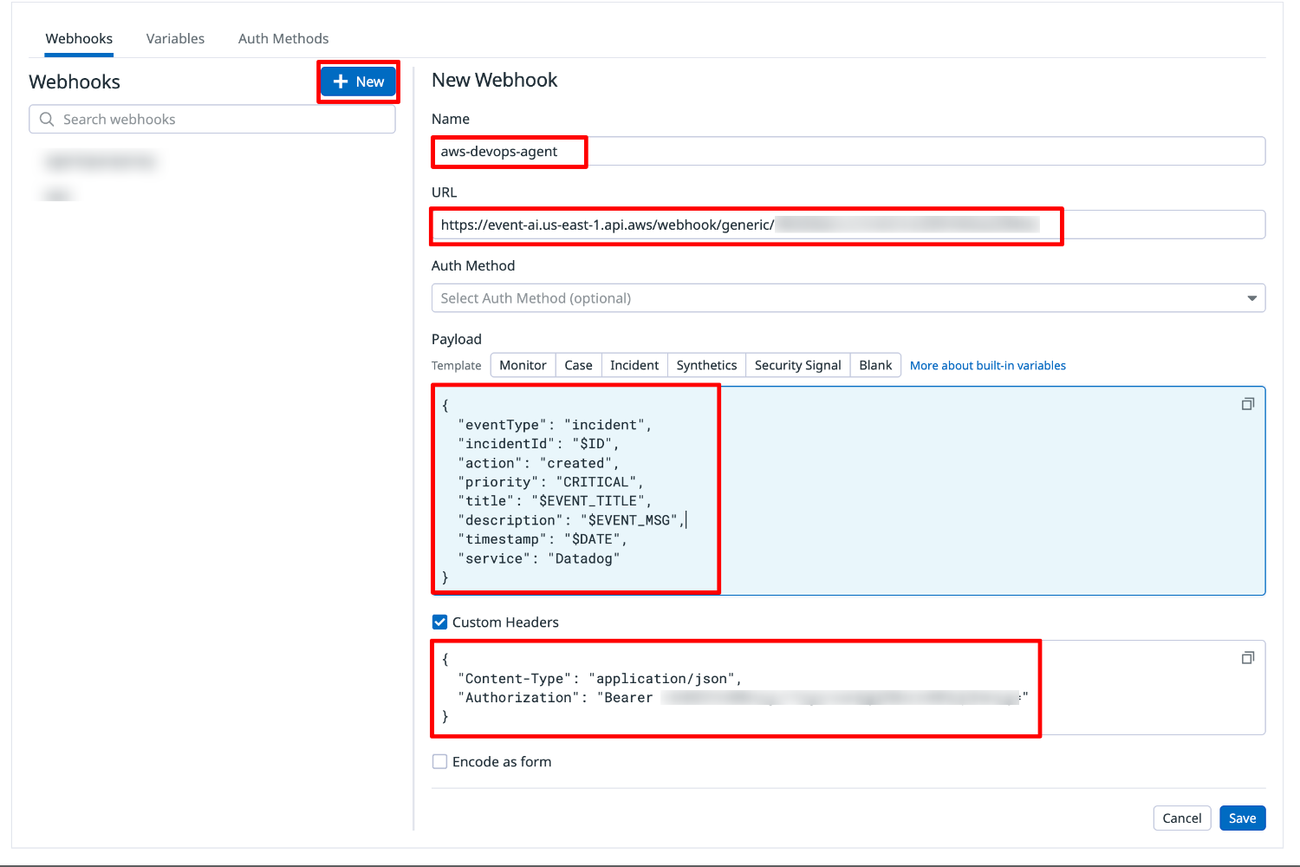Viewport: 1300px width, 867px height.
Task: Cancel the webhook creation
Action: (1182, 818)
